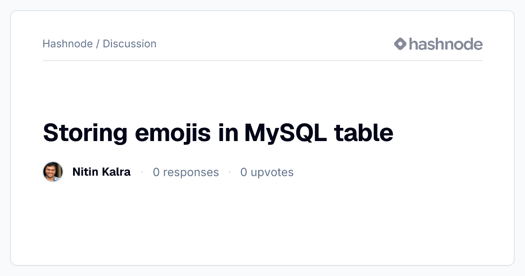Open the Discussion breadcrumb link

tap(129, 44)
